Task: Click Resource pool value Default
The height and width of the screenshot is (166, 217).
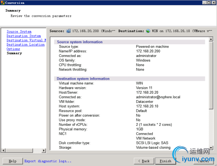Action: click(141, 111)
